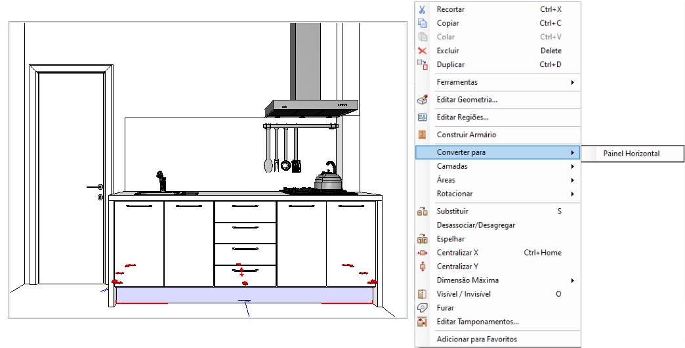Click the selected blue toe-kick panel
Image resolution: width=685 pixels, height=348 pixels.
click(244, 295)
